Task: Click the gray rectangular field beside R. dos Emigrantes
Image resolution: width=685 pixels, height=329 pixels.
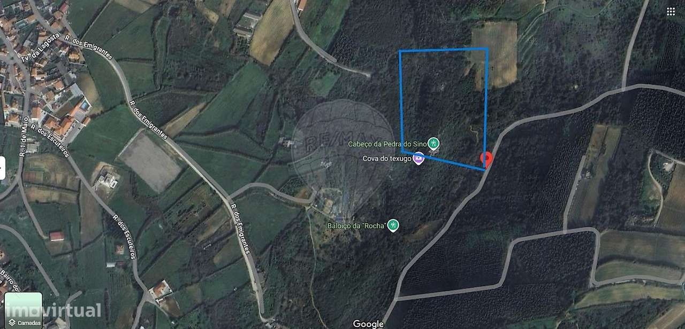Action: (x=150, y=161)
